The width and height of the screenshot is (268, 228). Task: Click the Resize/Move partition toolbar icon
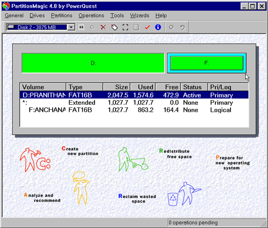click(x=81, y=27)
